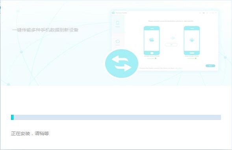Click the phone icon in the preview sidebar
This screenshot has width=232, height=150.
pyautogui.click(x=118, y=23)
